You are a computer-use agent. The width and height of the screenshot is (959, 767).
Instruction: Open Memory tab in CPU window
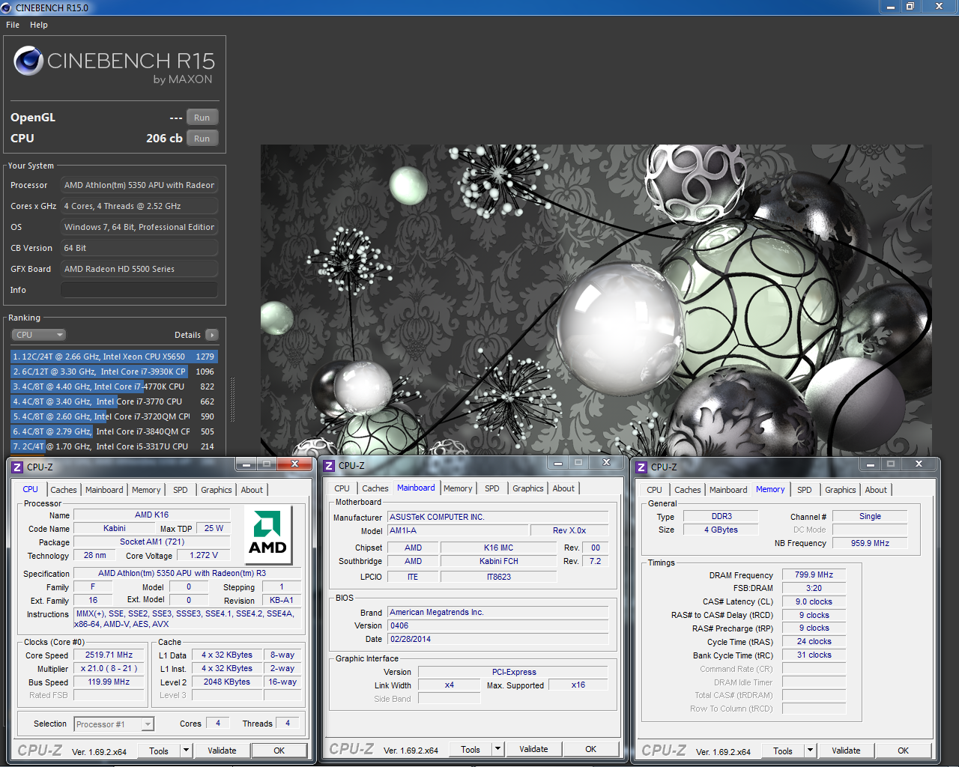click(146, 490)
